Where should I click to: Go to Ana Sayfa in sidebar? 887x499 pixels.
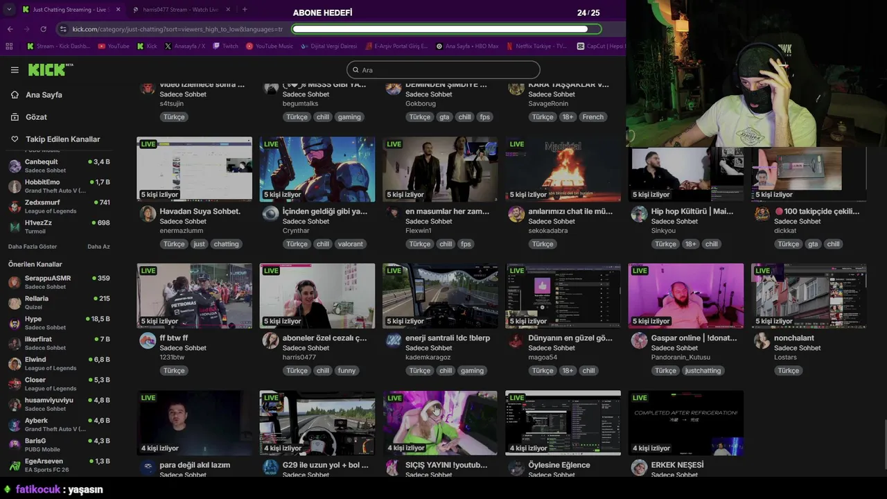[x=44, y=95]
